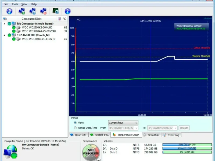Screen dimensions: 215x161
Task: Open the File menu
Action: [6, 4]
